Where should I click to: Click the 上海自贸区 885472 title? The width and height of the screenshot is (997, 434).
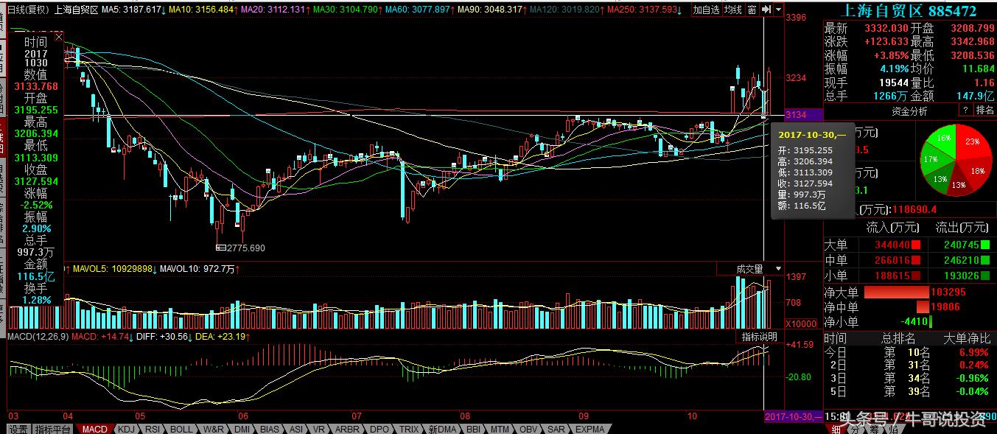[909, 11]
